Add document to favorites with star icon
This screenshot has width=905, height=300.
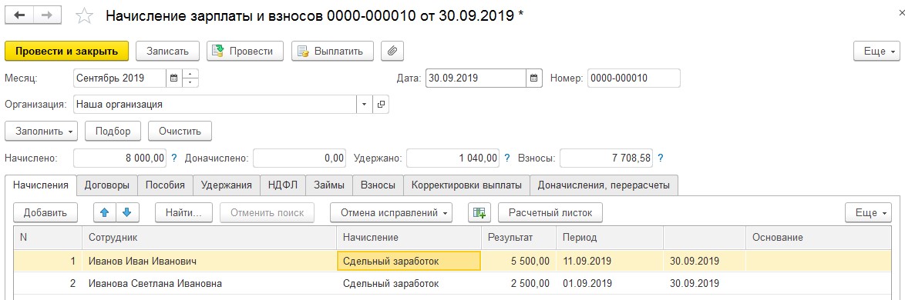click(84, 16)
